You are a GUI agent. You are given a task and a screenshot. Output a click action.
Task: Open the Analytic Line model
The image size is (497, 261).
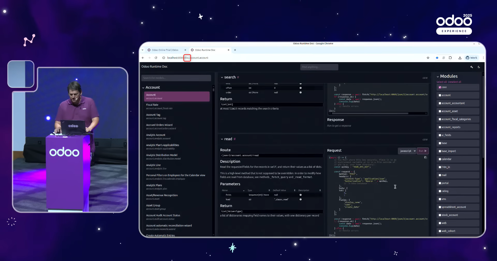point(177,167)
